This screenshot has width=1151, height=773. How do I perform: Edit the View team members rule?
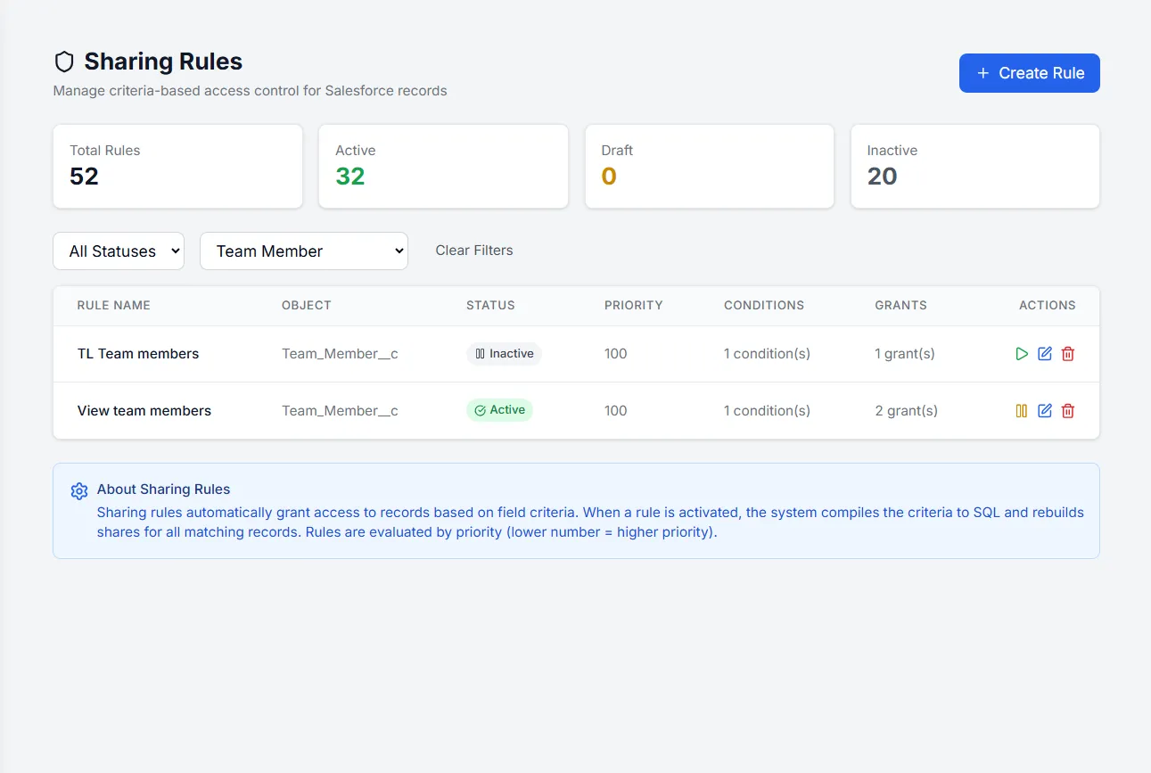pyautogui.click(x=1045, y=411)
